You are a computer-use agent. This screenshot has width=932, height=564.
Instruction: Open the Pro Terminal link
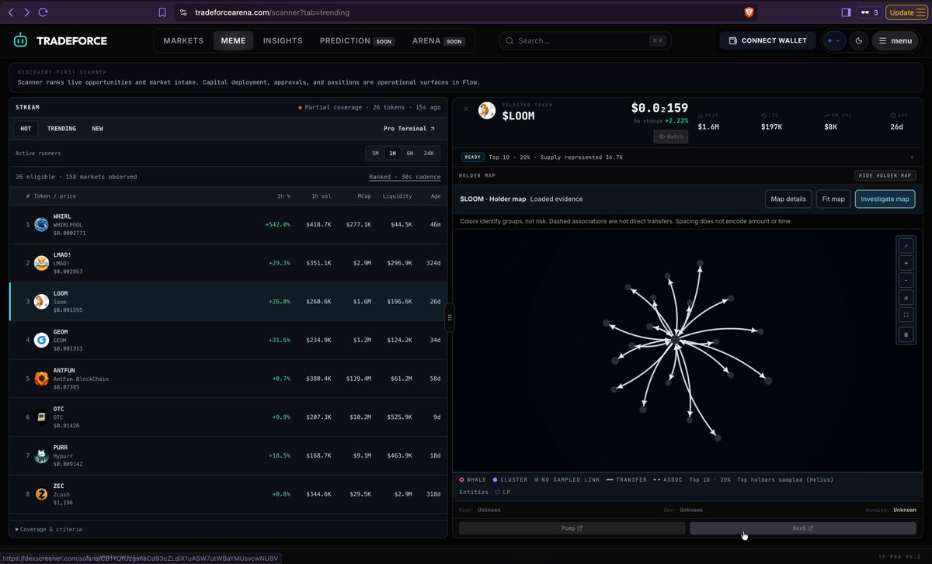click(409, 129)
